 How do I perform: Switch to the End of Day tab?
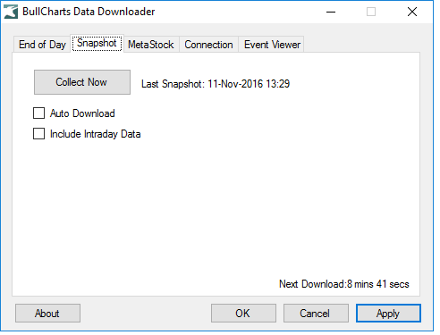click(x=42, y=45)
